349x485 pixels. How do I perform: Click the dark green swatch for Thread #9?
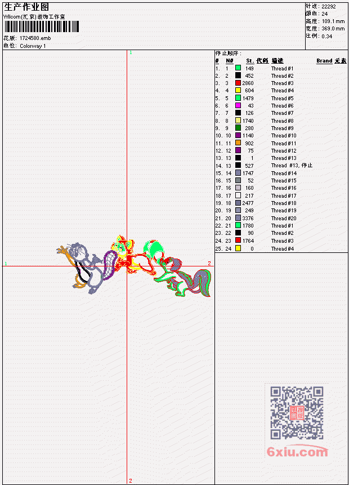[x=238, y=128]
